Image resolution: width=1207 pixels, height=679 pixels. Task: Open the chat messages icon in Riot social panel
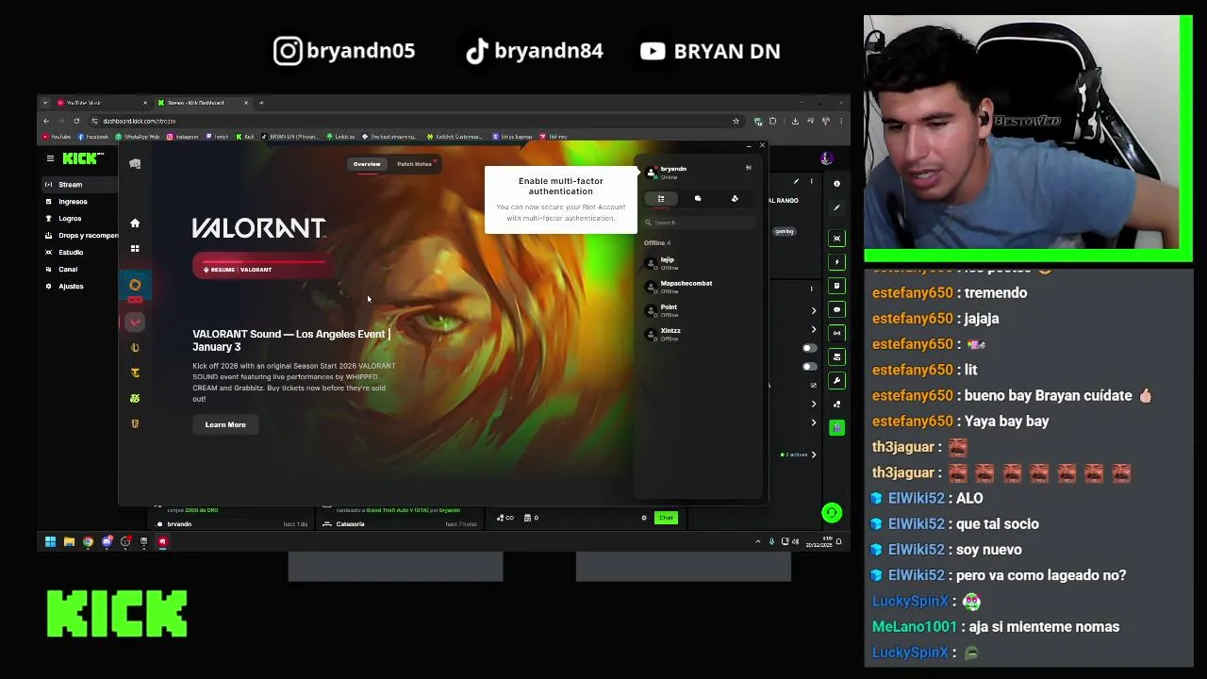coord(698,199)
